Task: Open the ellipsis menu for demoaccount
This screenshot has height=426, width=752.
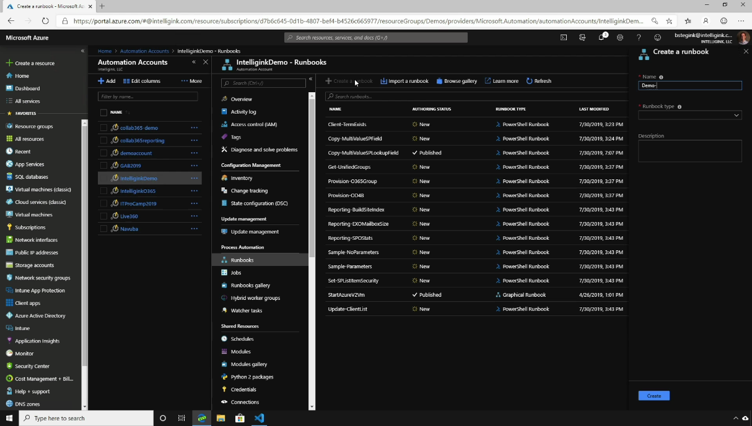Action: tap(194, 153)
